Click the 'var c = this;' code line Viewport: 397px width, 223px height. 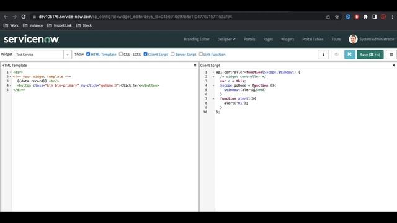[233, 81]
